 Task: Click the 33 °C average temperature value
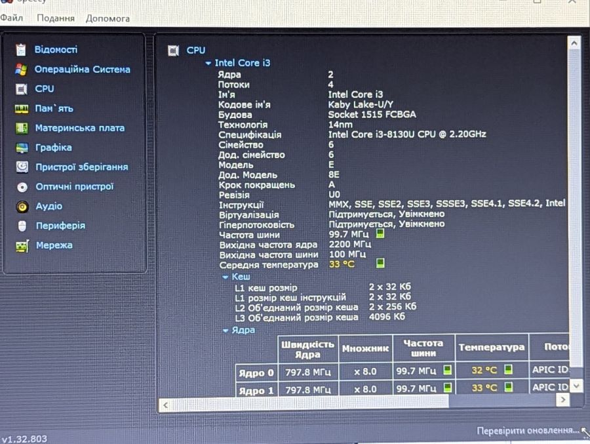point(342,264)
